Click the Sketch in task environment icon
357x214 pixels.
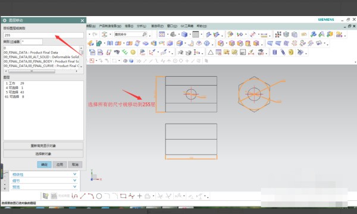(x=46, y=196)
